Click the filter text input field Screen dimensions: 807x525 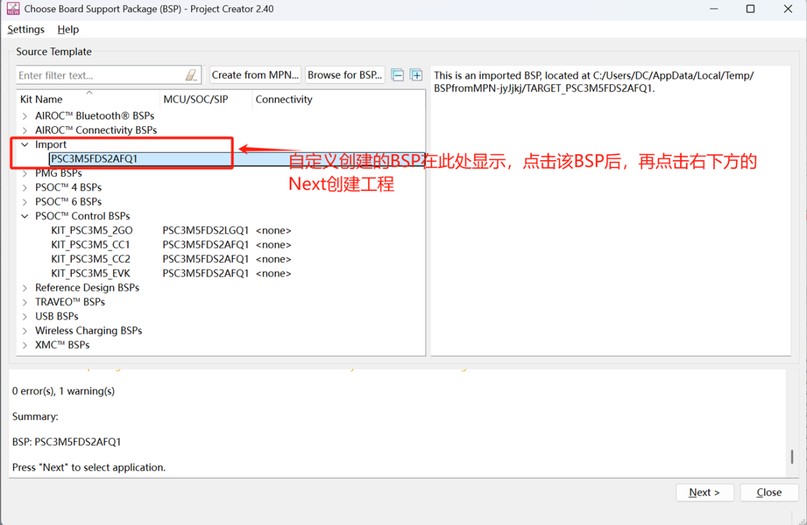[100, 75]
